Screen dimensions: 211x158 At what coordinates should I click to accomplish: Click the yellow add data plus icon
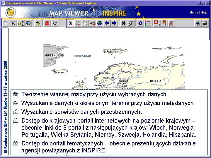coord(38,23)
